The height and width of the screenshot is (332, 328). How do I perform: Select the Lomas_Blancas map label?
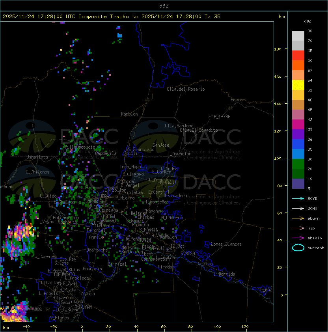226,244
